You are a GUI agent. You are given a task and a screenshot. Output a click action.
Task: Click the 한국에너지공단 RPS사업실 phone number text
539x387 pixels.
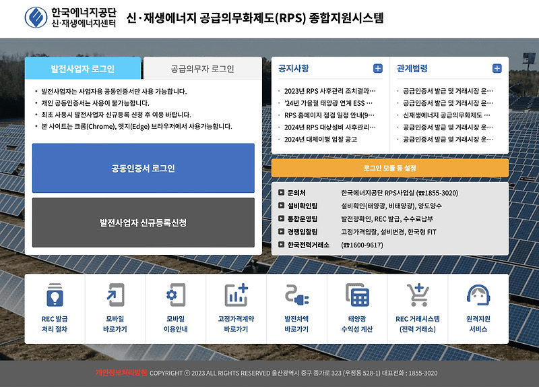coord(400,193)
